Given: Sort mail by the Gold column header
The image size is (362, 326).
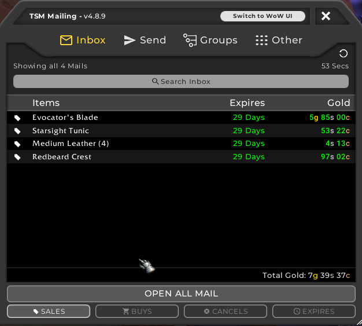Looking at the screenshot, I should [x=338, y=103].
